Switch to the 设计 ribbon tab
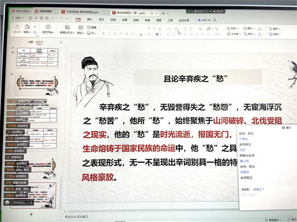 click(101, 19)
